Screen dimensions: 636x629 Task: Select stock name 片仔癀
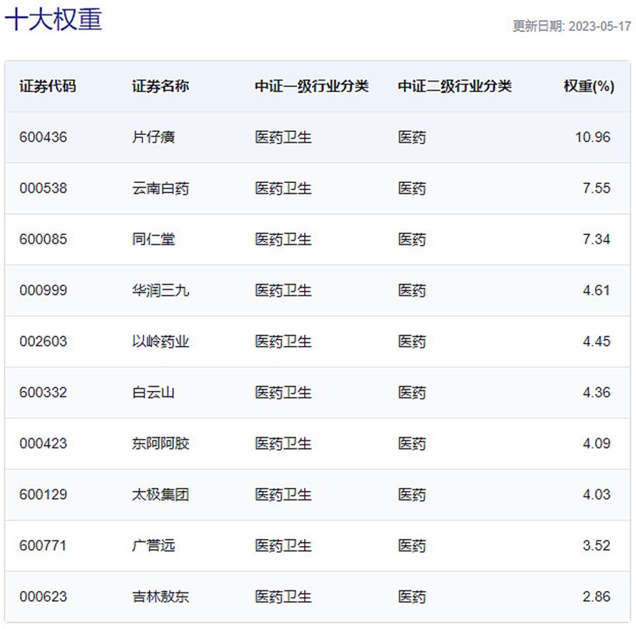(x=154, y=137)
